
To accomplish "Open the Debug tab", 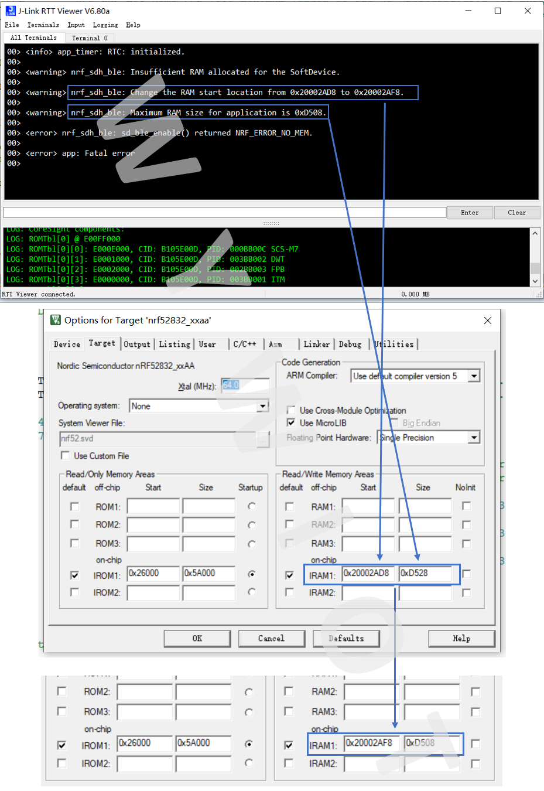I will pos(350,345).
